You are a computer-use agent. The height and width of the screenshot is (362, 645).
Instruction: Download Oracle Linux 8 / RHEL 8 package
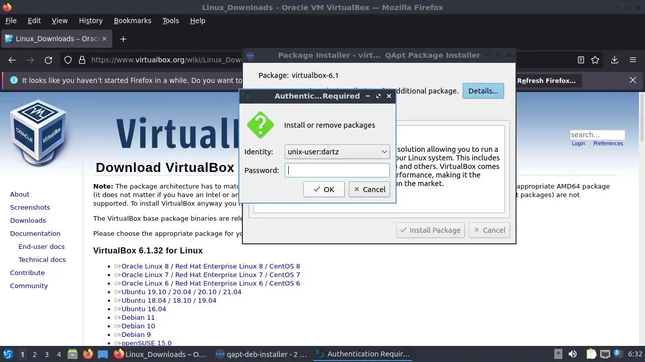coord(211,266)
